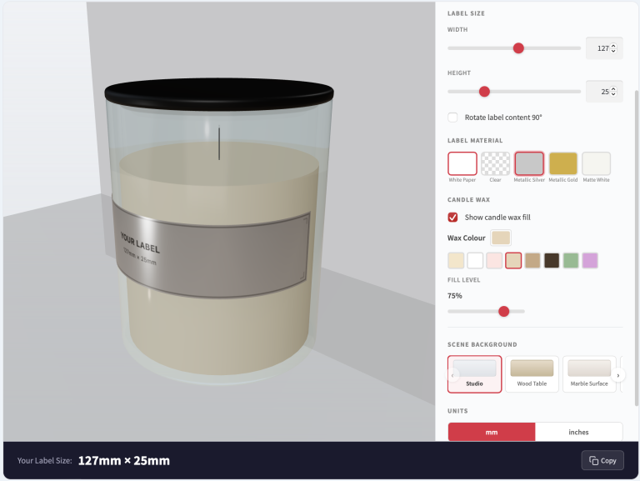The image size is (640, 481).
Task: Copy the label size
Action: click(x=602, y=460)
